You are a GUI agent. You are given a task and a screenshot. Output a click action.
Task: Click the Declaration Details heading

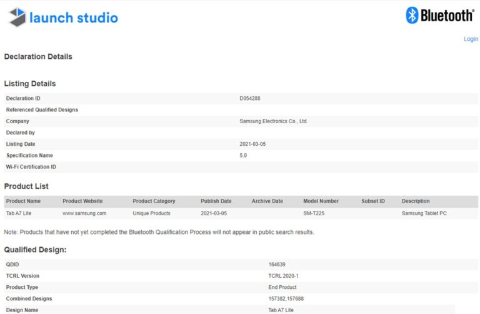(38, 57)
